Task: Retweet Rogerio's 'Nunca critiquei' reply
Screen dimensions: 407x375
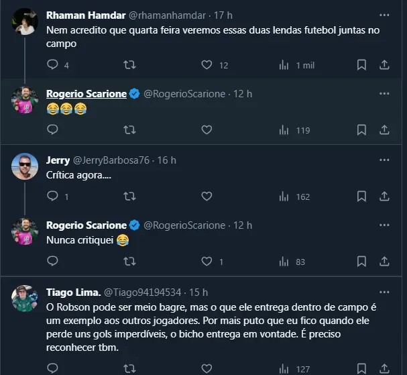Action: (130, 262)
